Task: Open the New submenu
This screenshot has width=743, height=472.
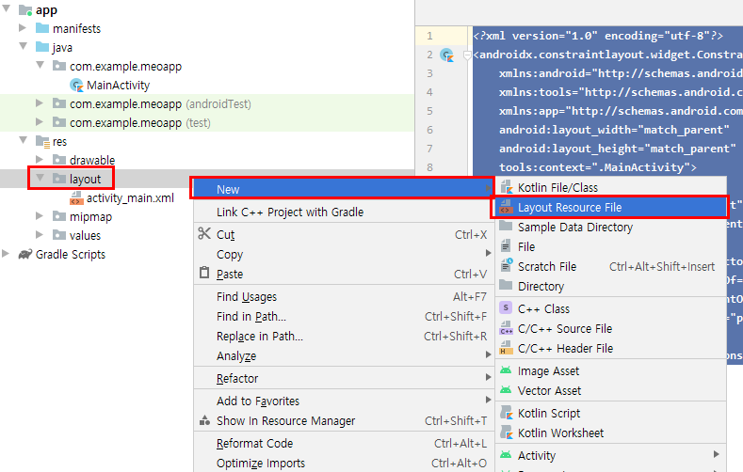Action: pyautogui.click(x=343, y=189)
